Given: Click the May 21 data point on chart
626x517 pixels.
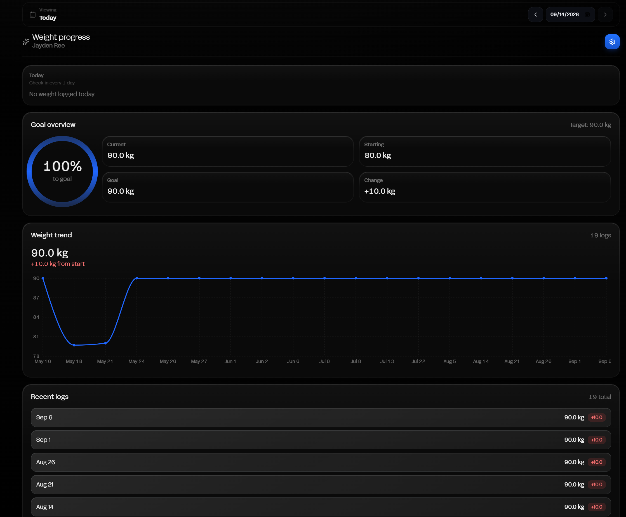Looking at the screenshot, I should (x=105, y=343).
